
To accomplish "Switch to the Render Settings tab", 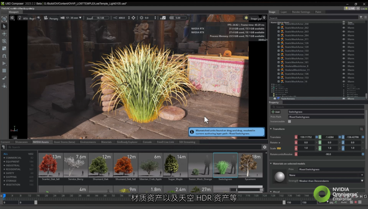I will [x=301, y=12].
